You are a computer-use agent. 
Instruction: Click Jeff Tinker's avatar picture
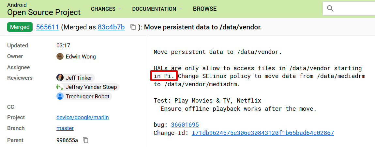[x=60, y=78]
